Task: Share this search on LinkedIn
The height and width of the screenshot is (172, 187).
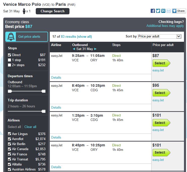Action: point(163,11)
